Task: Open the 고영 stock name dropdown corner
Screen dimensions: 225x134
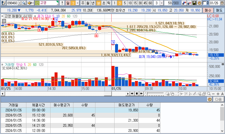Action: point(58,2)
